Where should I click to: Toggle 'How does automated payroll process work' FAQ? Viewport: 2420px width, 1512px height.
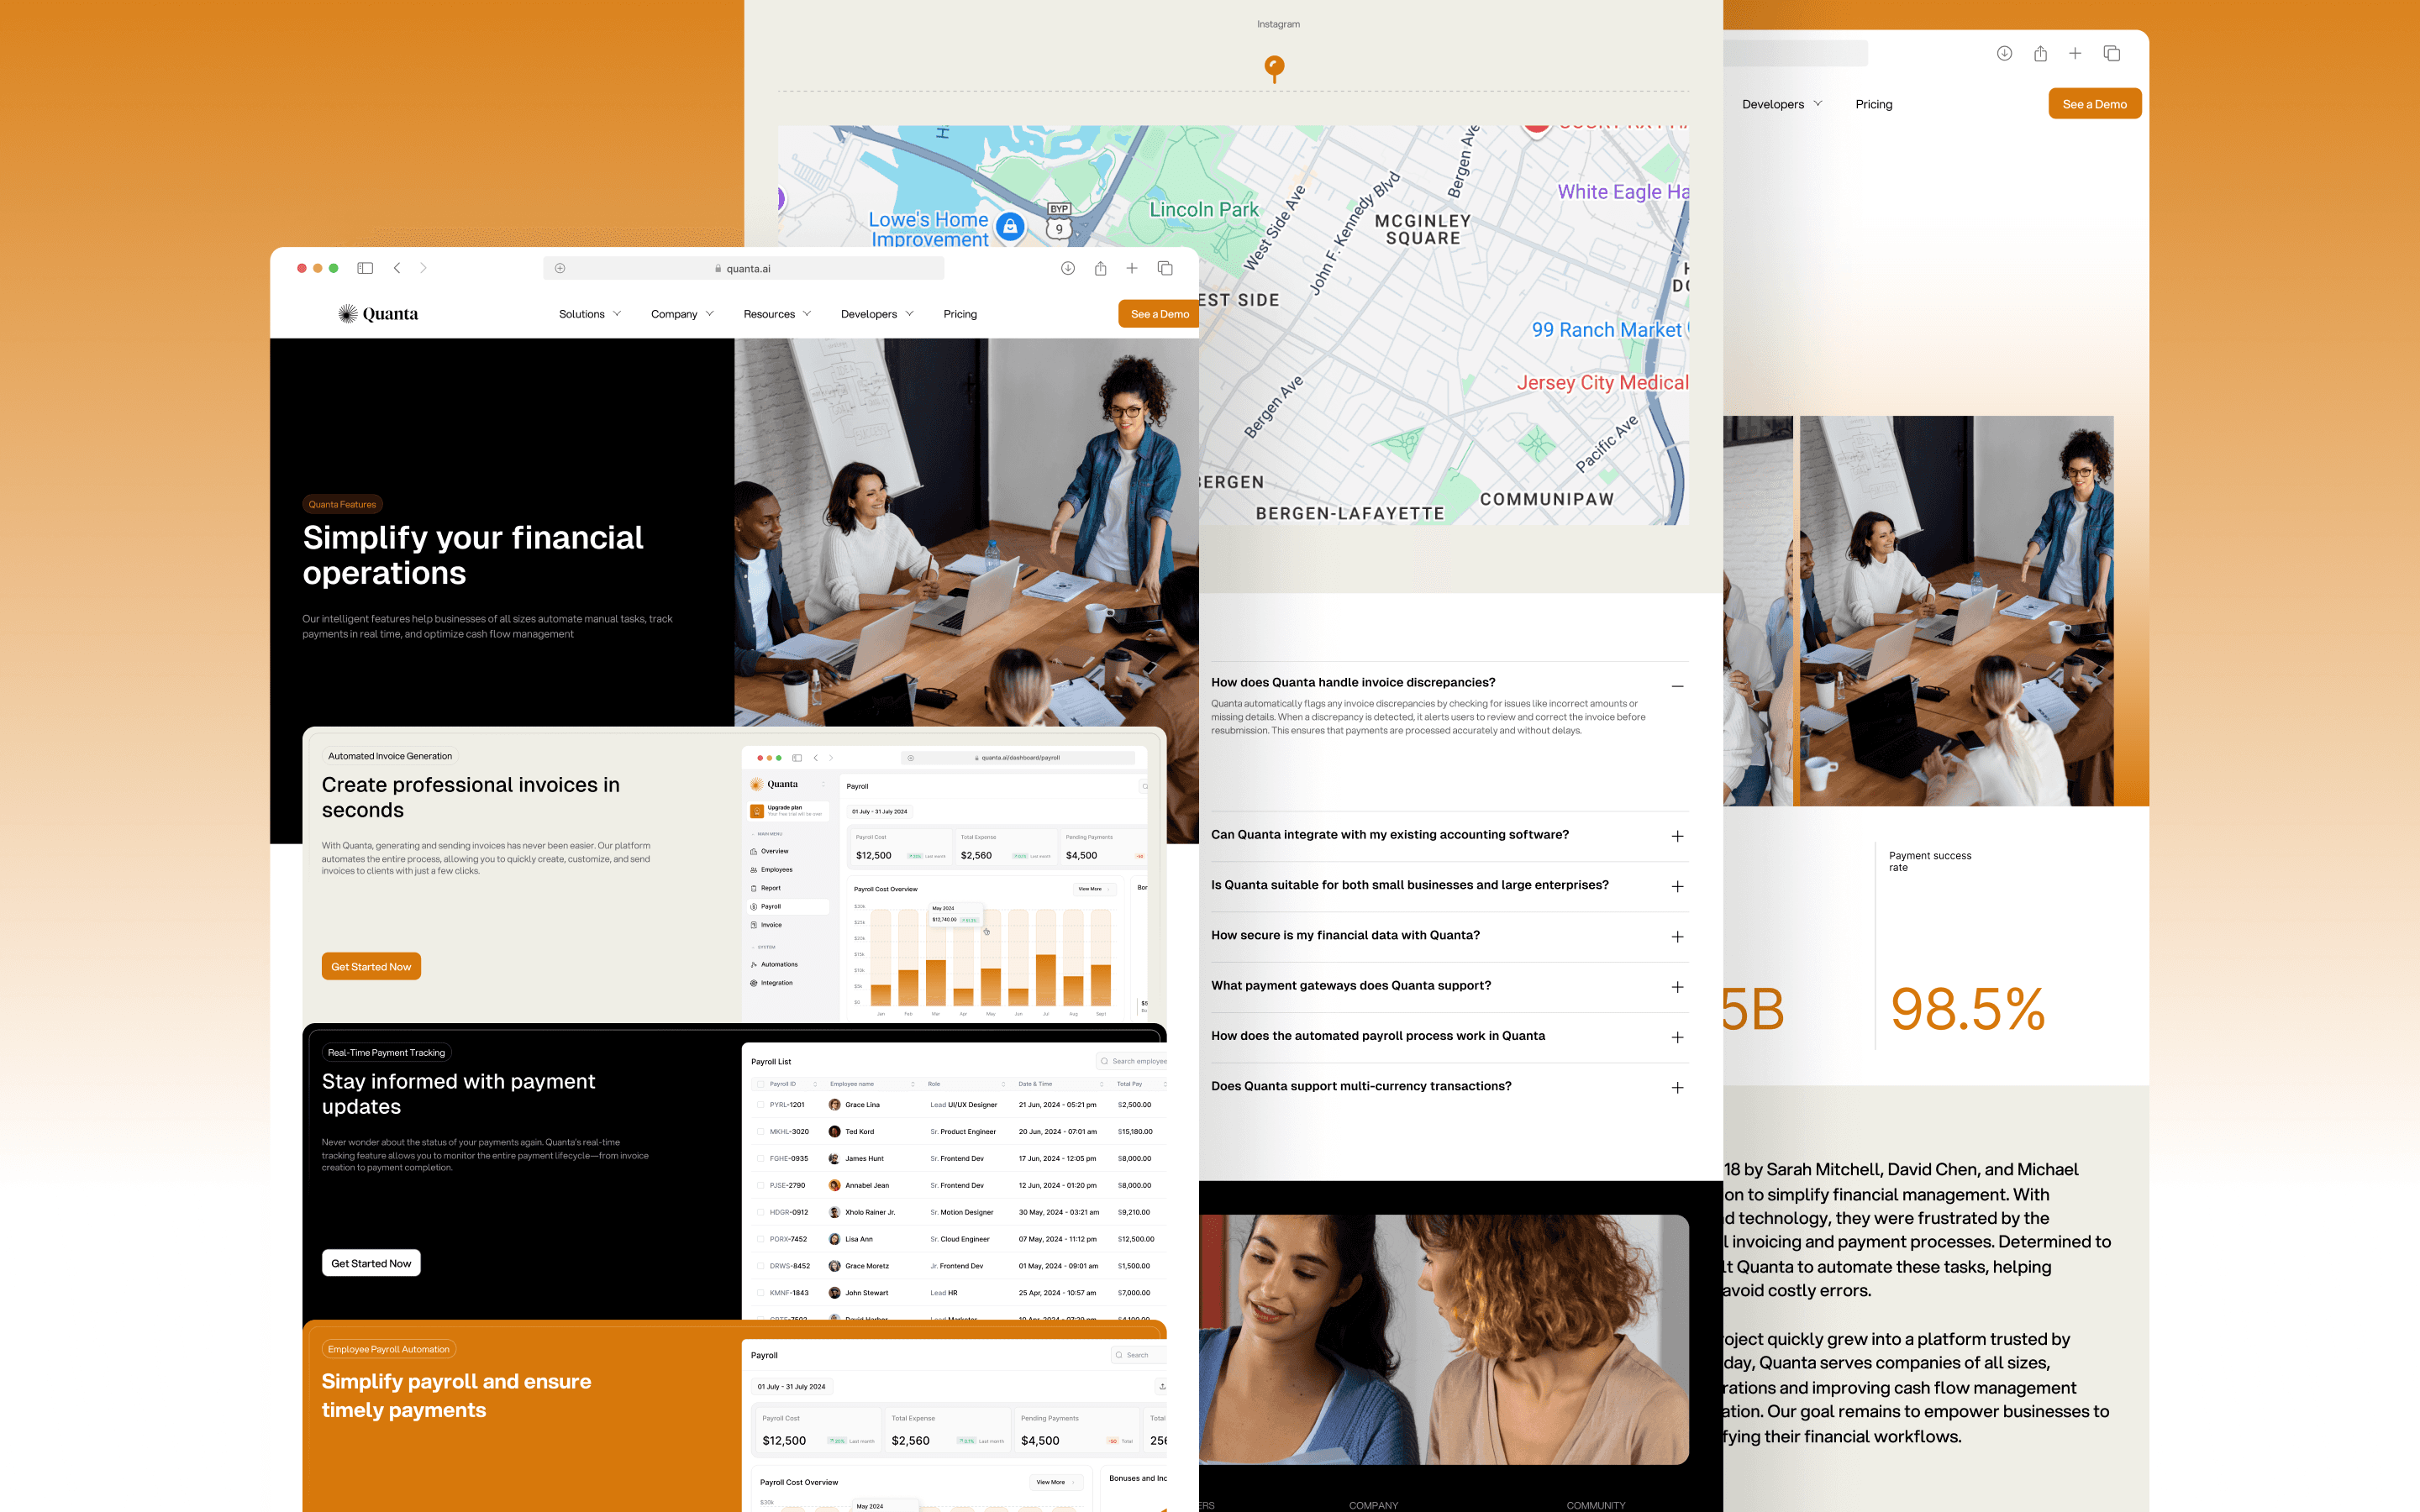pyautogui.click(x=1680, y=1035)
